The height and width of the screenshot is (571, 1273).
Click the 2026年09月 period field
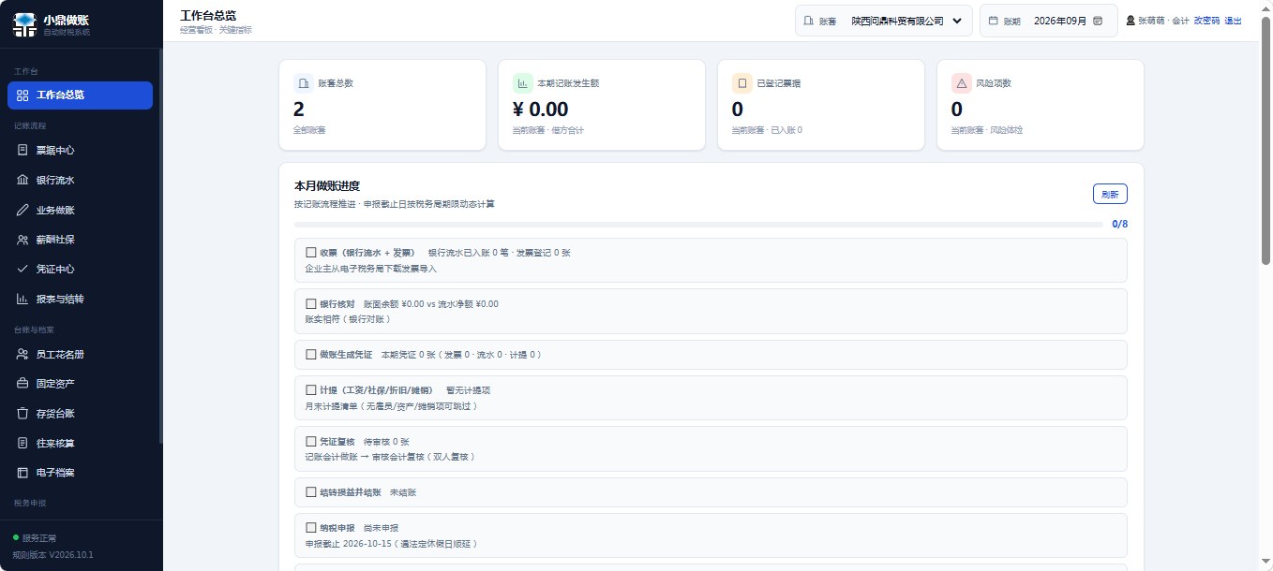(1069, 21)
